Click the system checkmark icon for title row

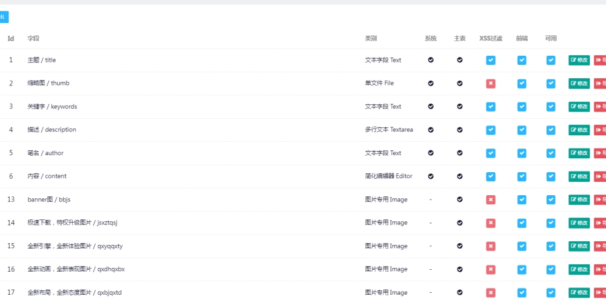(431, 60)
